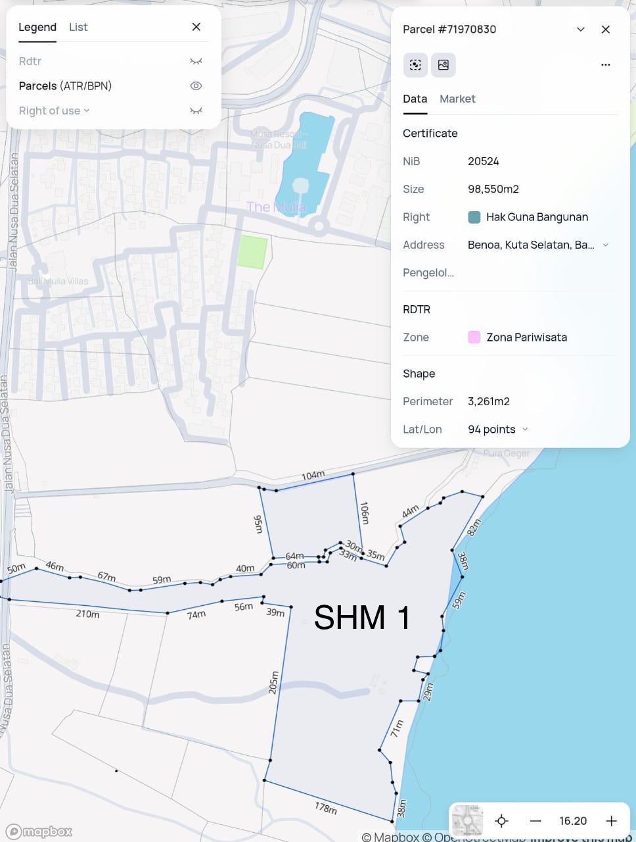Show the Right of use layer
Image resolution: width=636 pixels, height=842 pixels.
tap(196, 111)
